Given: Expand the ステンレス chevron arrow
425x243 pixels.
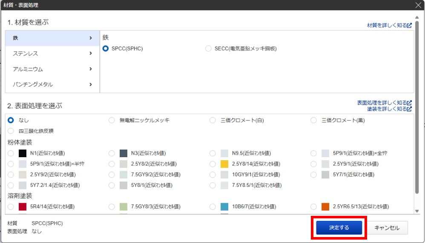Looking at the screenshot, I should 91,54.
